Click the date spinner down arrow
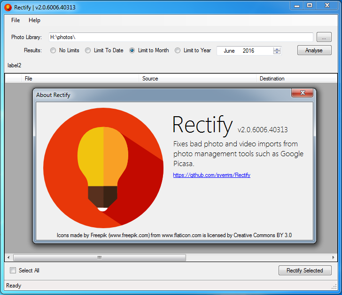 [277, 52]
